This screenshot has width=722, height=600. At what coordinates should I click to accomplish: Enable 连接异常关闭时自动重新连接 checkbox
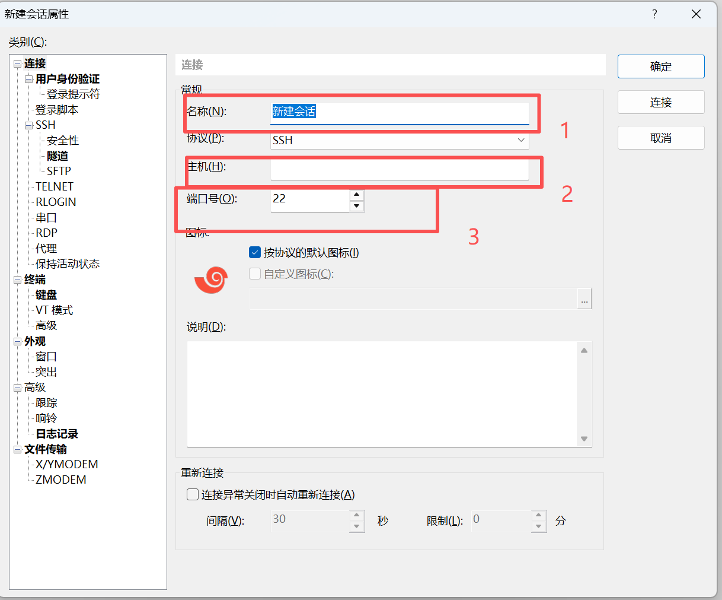click(193, 494)
